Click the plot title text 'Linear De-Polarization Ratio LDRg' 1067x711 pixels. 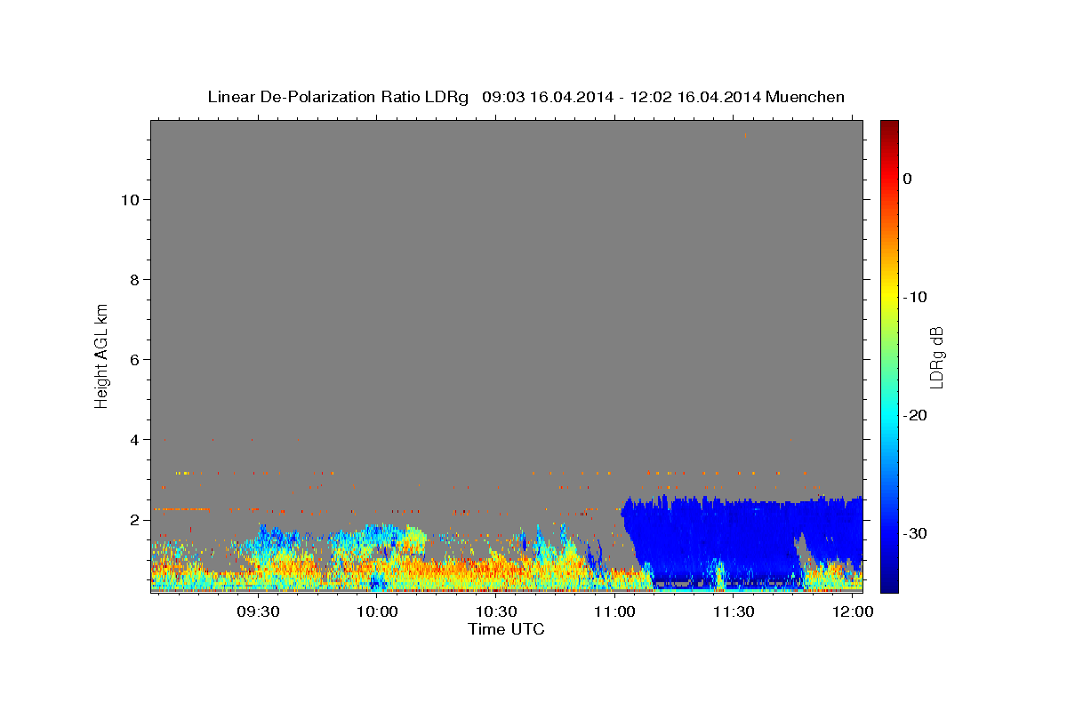[x=338, y=97]
